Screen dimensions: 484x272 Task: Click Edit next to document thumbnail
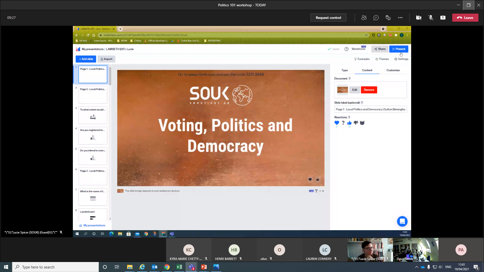coord(354,90)
